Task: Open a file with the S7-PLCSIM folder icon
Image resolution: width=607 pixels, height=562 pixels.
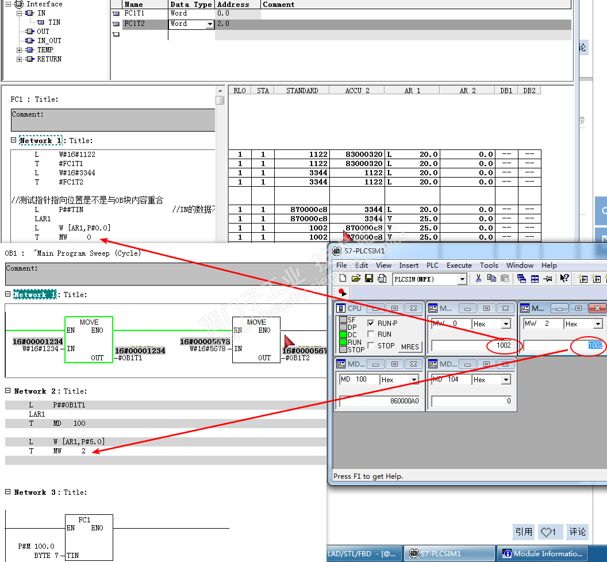Action: [x=356, y=278]
